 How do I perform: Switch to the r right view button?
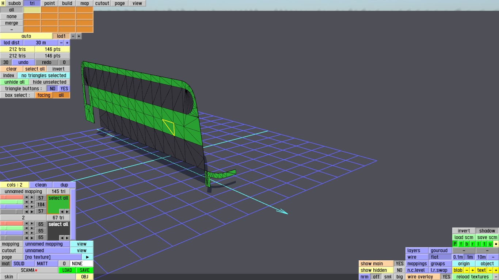(473, 244)
